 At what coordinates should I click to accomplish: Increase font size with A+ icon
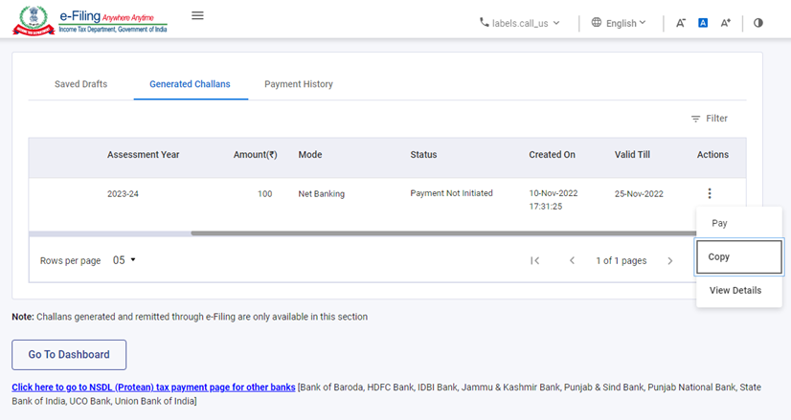point(726,23)
